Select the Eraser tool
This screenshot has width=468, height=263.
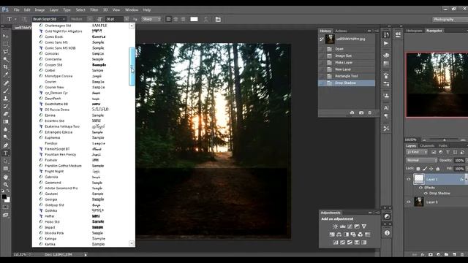pos(5,114)
